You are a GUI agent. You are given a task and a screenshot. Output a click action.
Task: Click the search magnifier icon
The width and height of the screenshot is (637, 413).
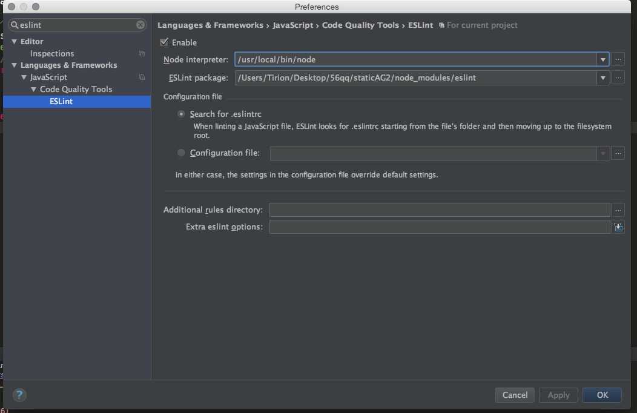pyautogui.click(x=15, y=25)
